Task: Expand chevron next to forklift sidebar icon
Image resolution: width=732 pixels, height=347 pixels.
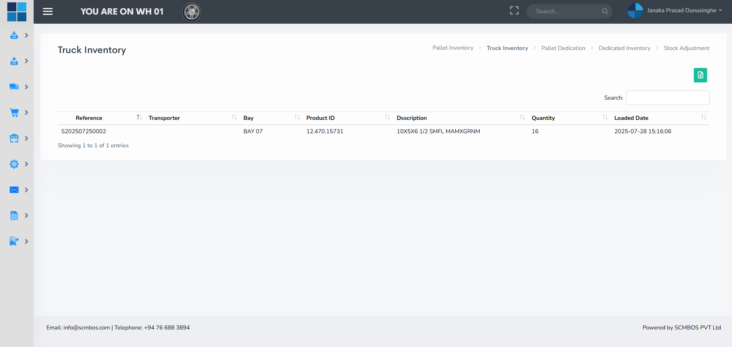Action: [26, 242]
